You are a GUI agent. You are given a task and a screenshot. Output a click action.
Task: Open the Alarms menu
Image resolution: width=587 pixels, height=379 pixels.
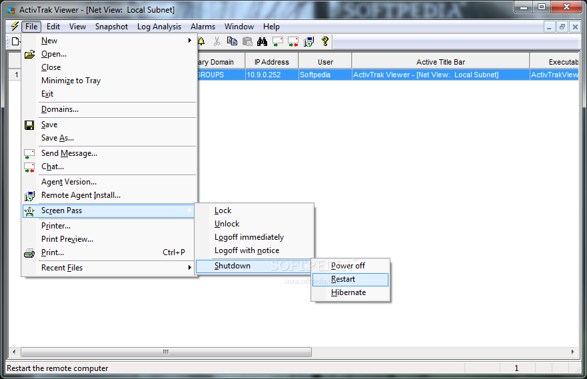coord(203,27)
